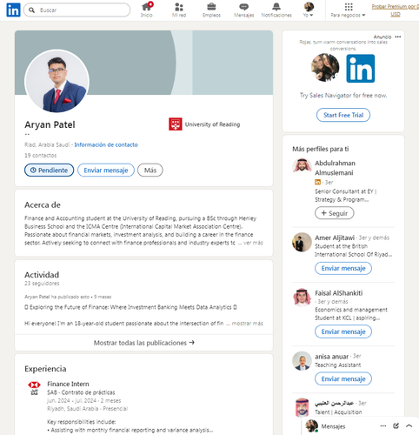Open the Mensajes panel title
This screenshot has height=435, width=419.
coord(333,426)
